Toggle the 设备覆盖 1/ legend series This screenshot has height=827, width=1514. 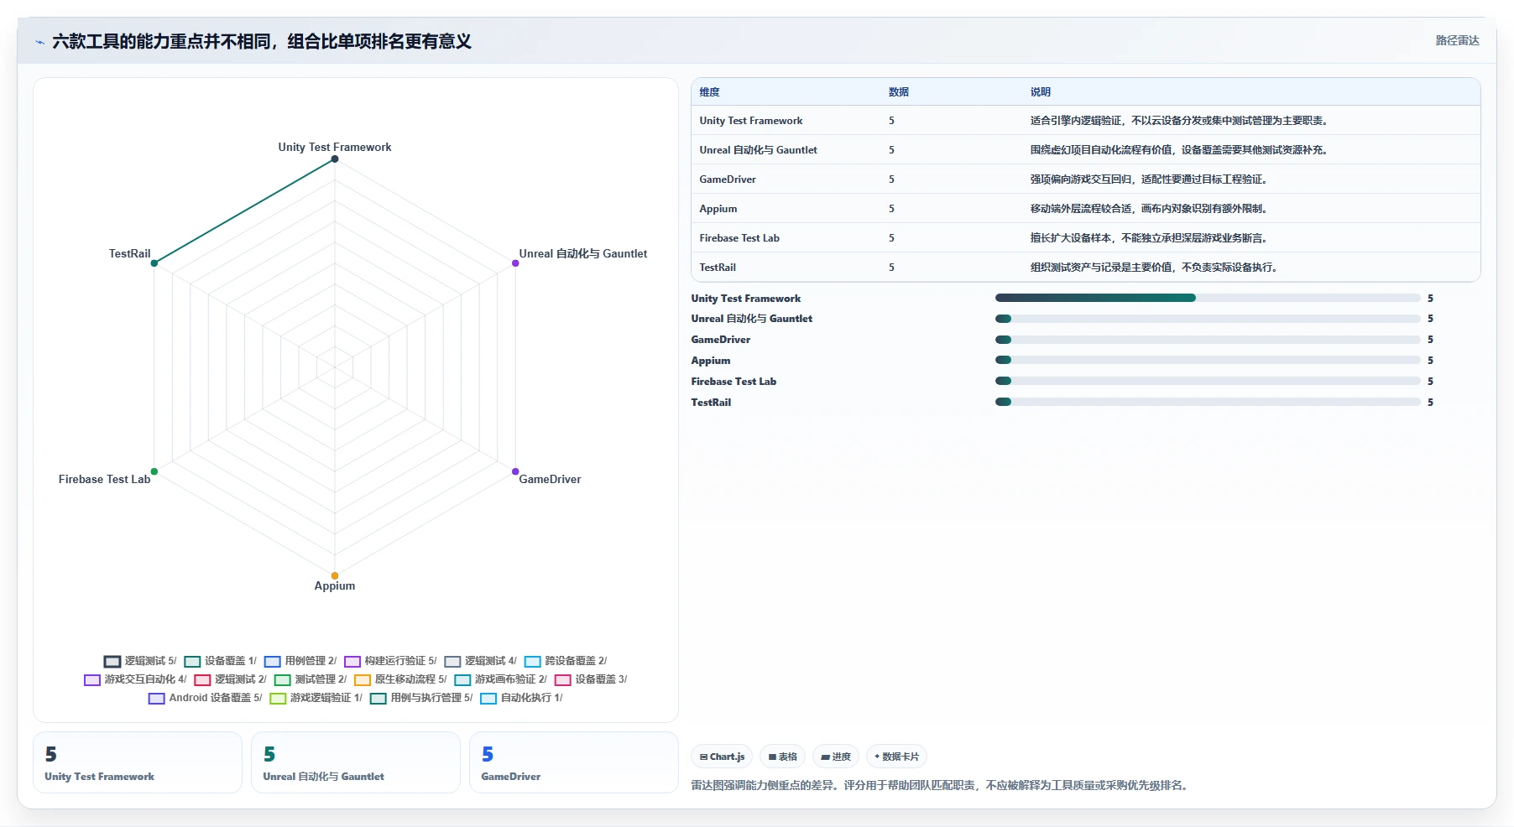point(221,661)
